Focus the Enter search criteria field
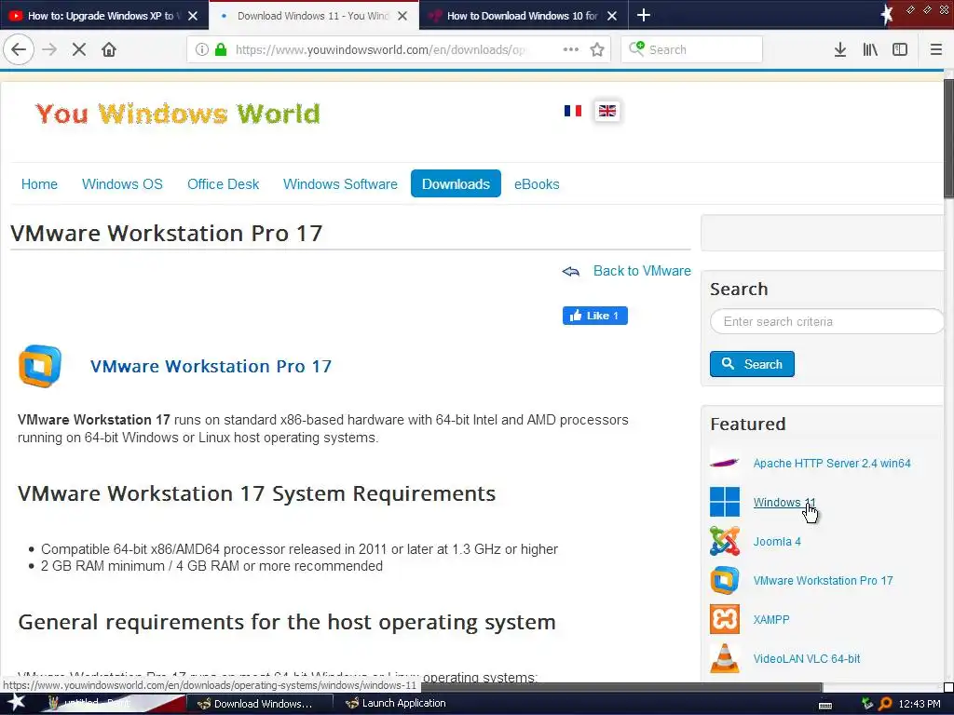Viewport: 954px width, 715px height. coord(827,321)
